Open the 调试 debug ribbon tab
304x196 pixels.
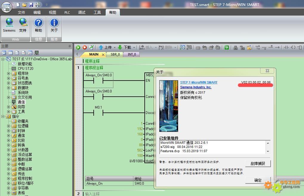pyautogui.click(x=82, y=13)
